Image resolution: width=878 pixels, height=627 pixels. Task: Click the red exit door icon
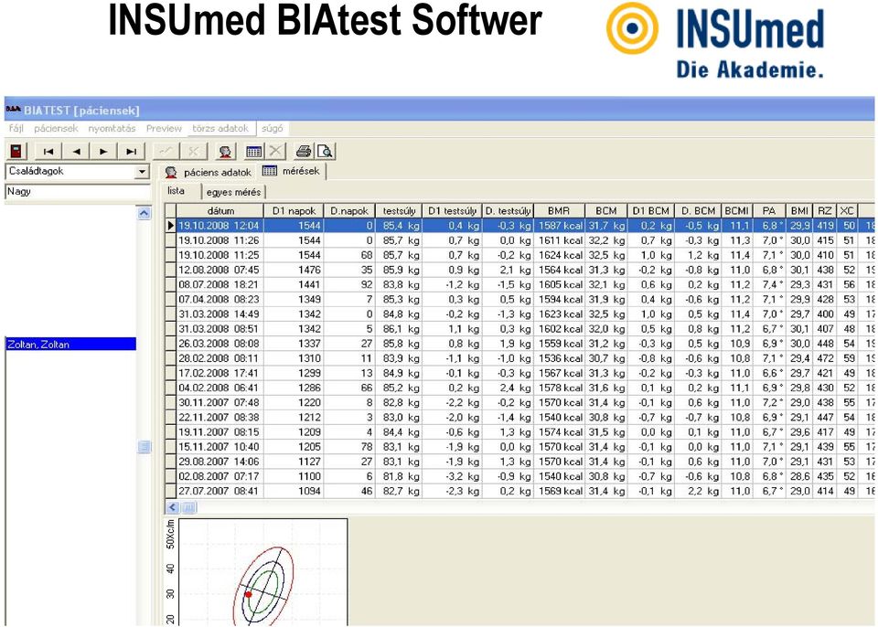(x=16, y=151)
